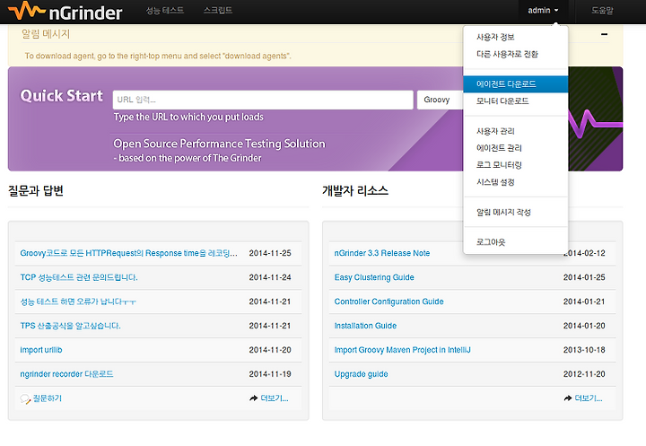646x446 pixels.
Task: Select 로그 모니터링 menu entry
Action: tap(515, 165)
